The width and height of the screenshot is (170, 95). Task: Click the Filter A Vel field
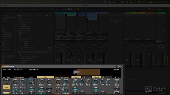point(75,93)
